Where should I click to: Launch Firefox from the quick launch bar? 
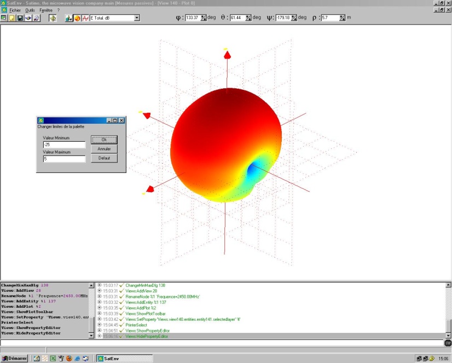[69, 359]
